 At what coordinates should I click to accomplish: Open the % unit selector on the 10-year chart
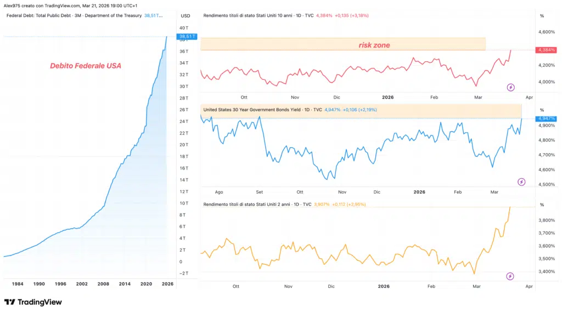(541, 15)
